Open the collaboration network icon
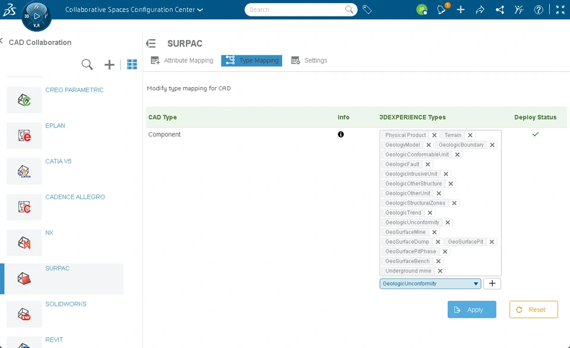 (x=500, y=10)
